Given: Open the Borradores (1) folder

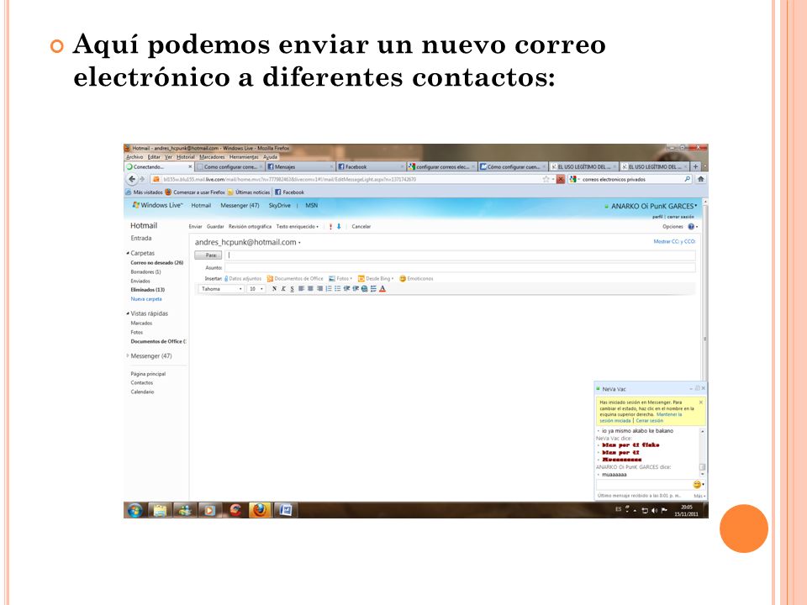Looking at the screenshot, I should click(145, 271).
